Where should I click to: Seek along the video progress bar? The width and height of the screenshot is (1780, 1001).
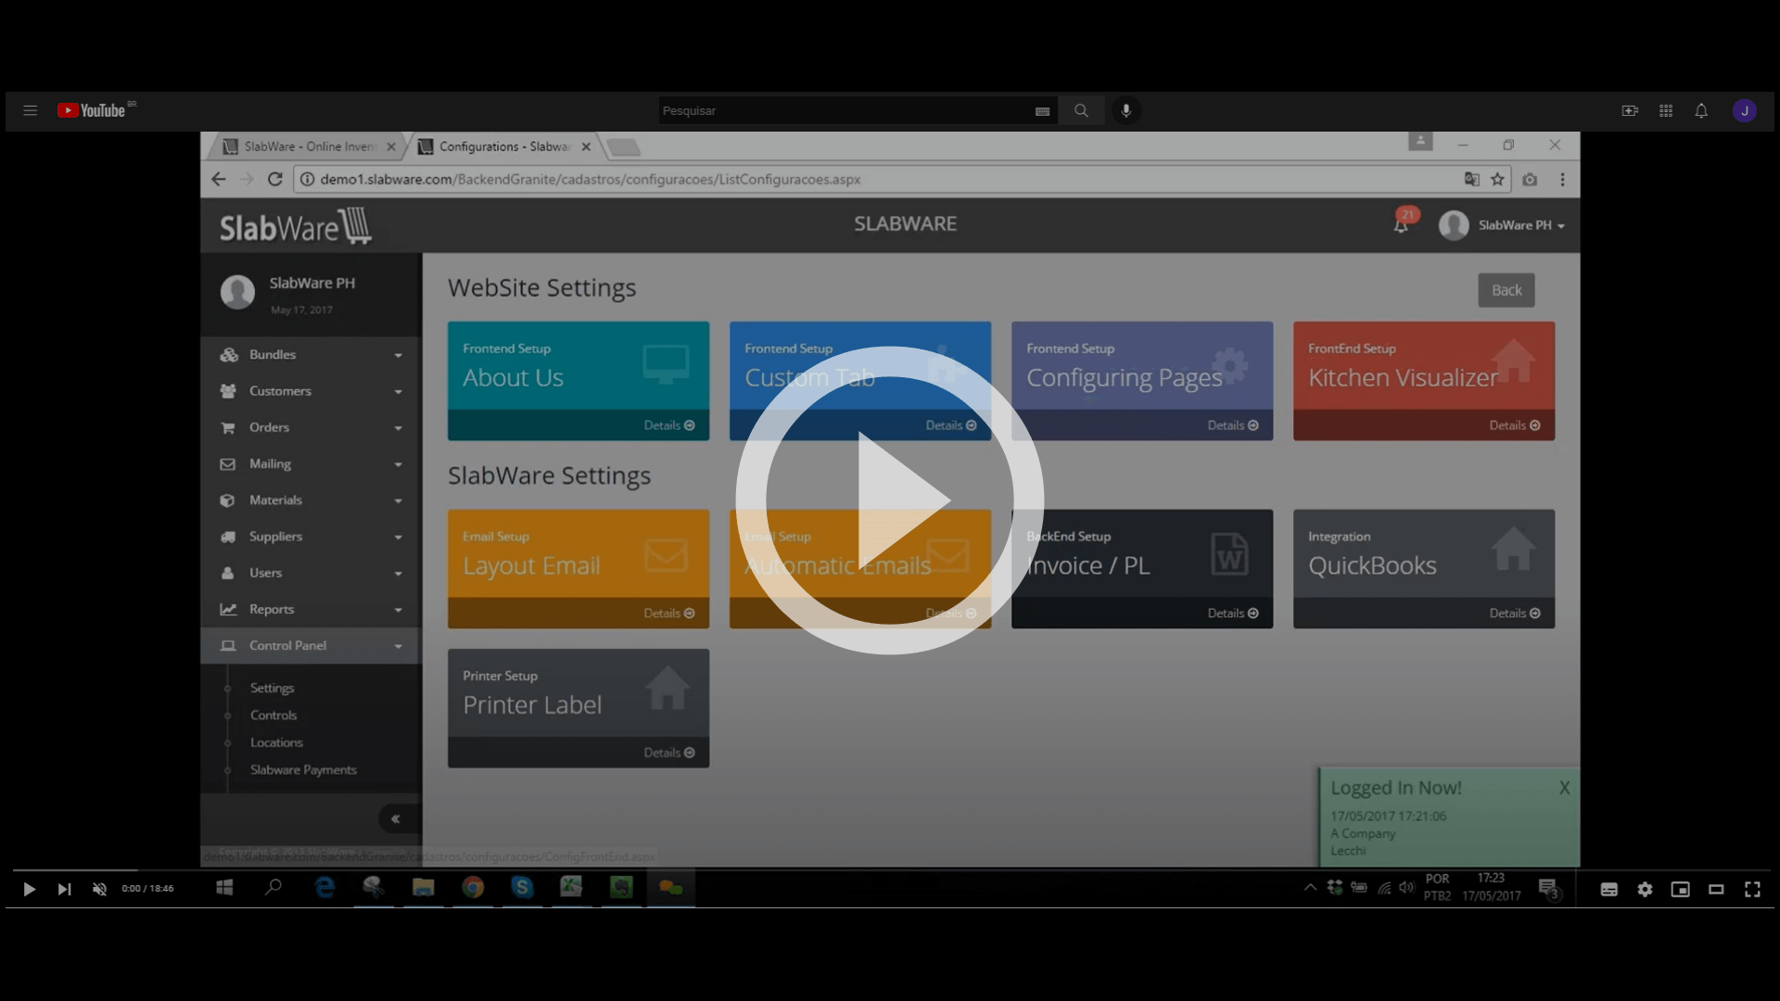[x=890, y=869]
